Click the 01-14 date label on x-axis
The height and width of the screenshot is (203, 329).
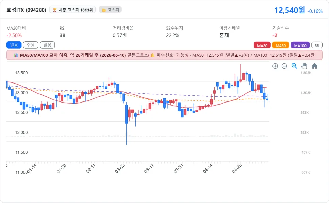(x=32, y=168)
